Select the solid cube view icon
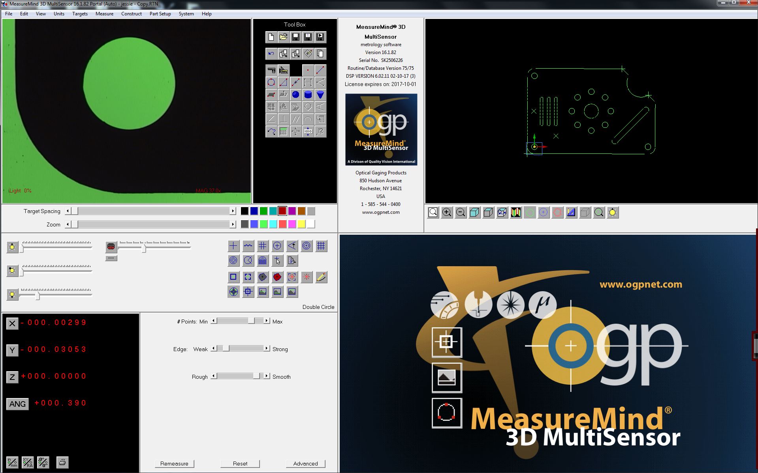Image resolution: width=758 pixels, height=473 pixels. 474,212
